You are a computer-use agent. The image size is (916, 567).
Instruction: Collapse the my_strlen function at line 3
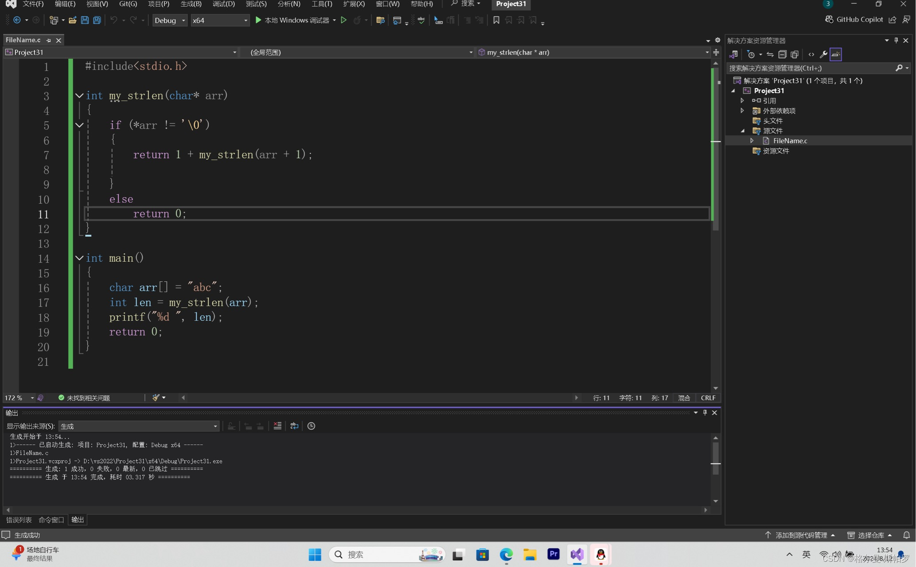pos(79,95)
